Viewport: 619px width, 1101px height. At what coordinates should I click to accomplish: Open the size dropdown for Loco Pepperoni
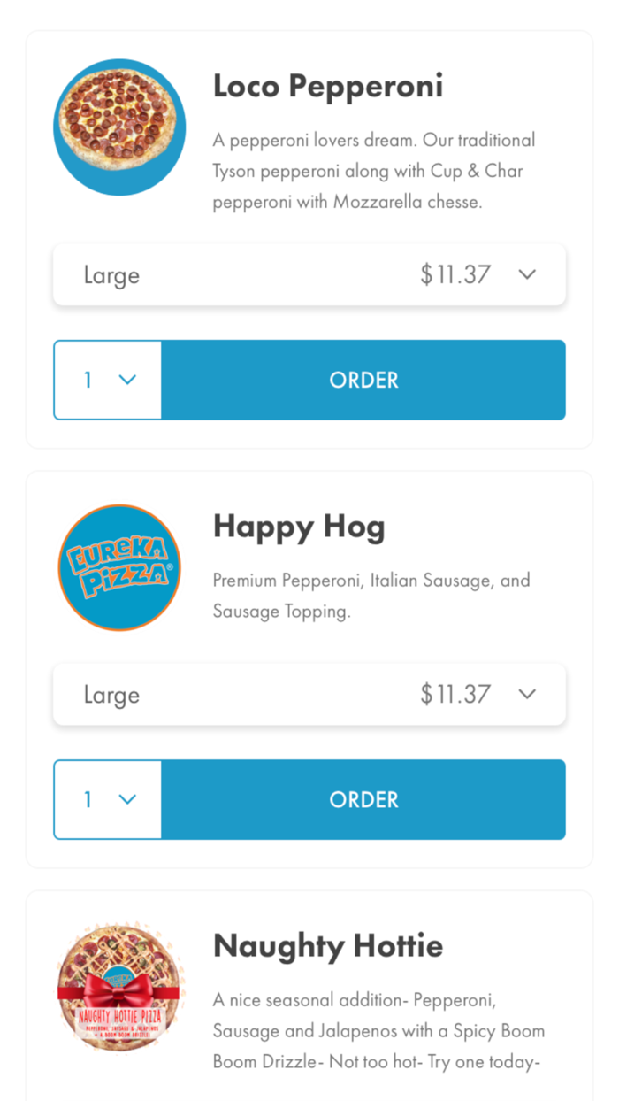309,274
